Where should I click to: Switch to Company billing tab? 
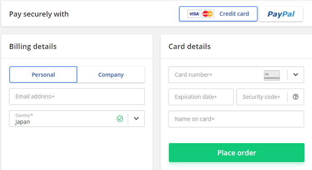pyautogui.click(x=111, y=75)
